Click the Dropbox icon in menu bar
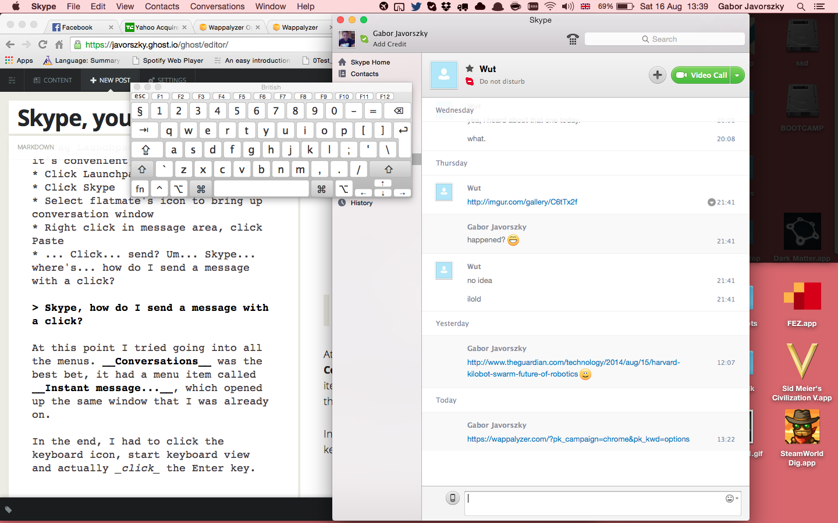Viewport: 838px width, 523px height. click(447, 6)
